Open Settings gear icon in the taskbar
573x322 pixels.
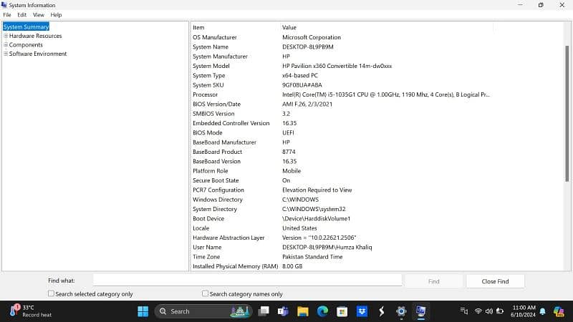[401, 311]
